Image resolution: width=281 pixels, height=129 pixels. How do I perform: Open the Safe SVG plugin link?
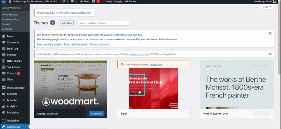(x=138, y=35)
